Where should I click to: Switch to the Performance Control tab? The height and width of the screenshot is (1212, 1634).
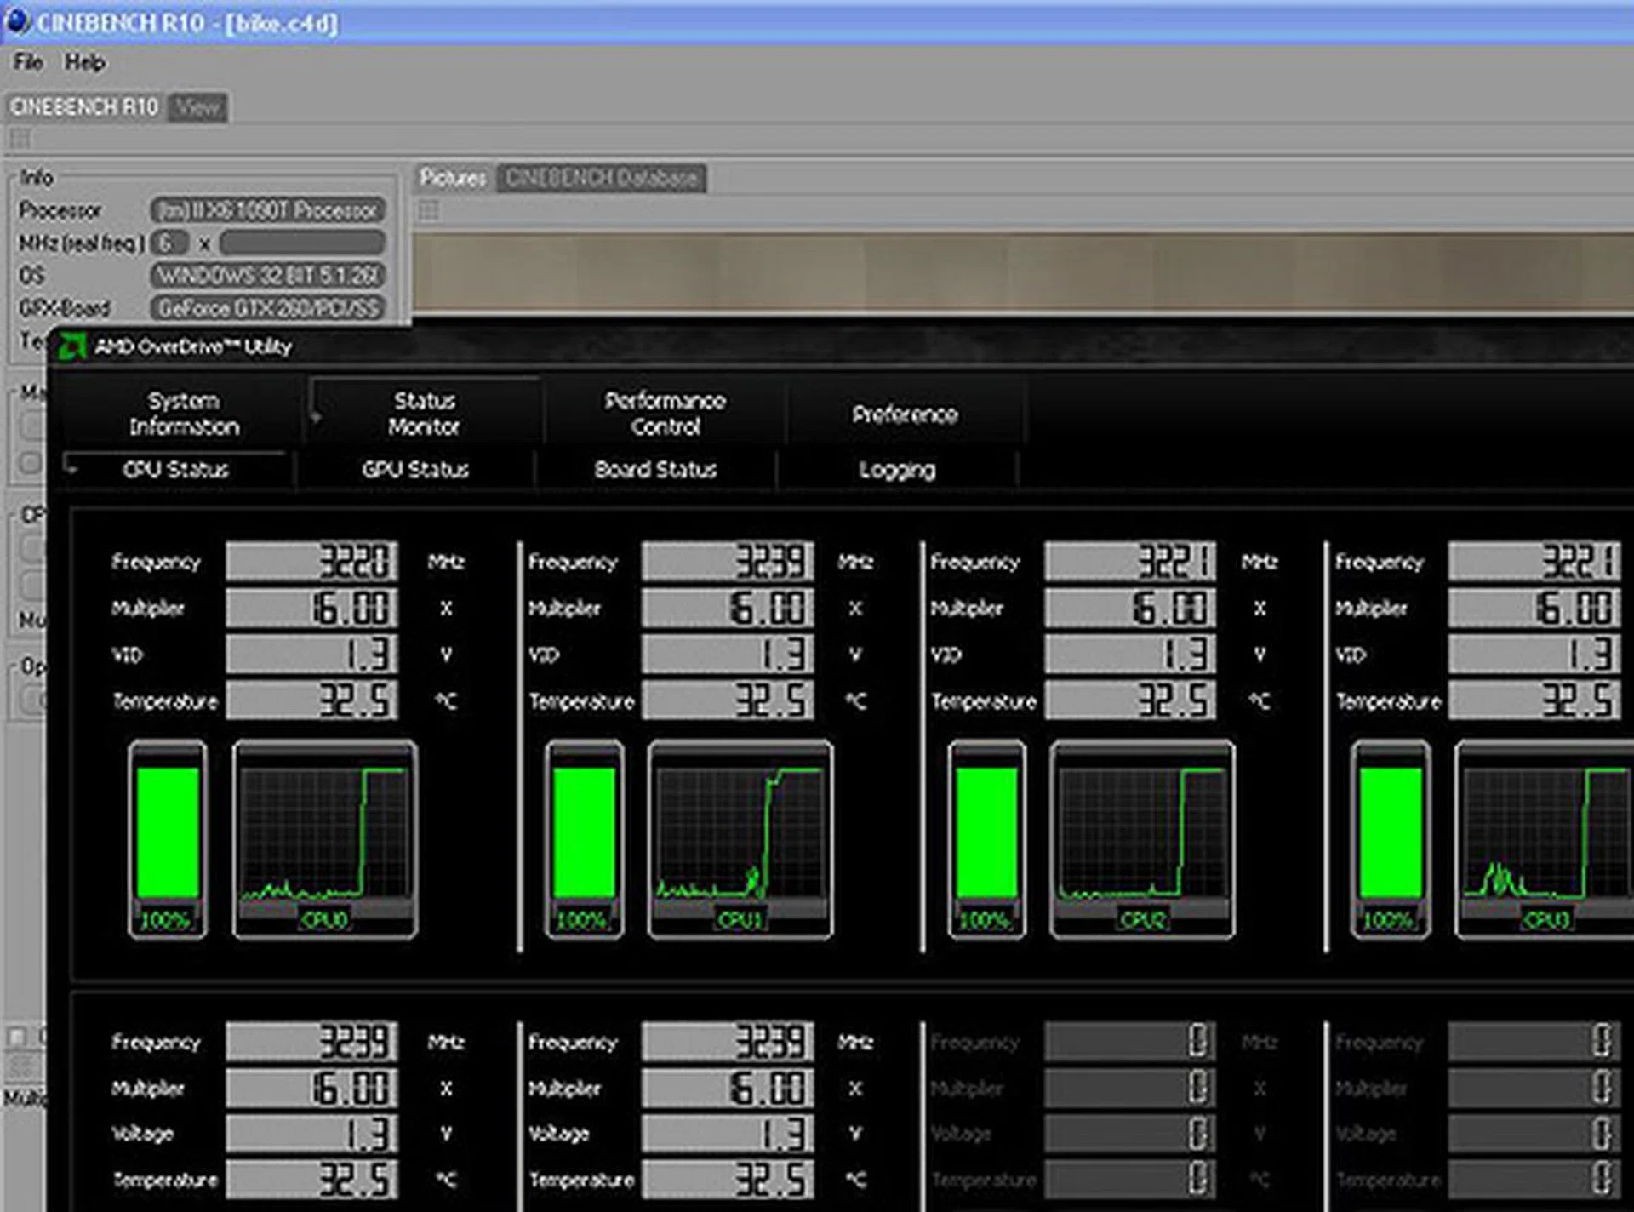(x=665, y=414)
